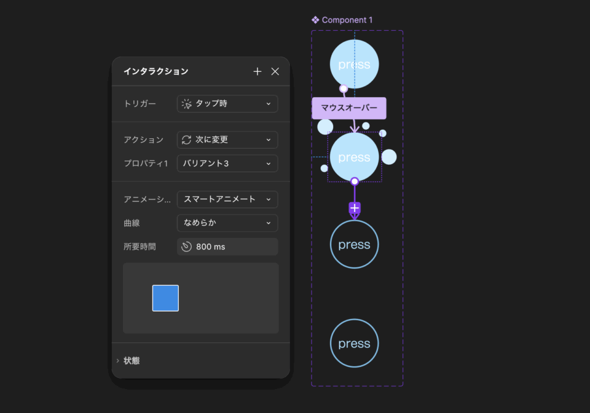Screen dimensions: 590x413
Task: Click the purple plus badge on the connector
Action: click(355, 208)
